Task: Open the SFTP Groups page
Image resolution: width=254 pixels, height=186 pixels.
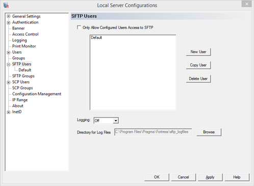Action: [23, 76]
